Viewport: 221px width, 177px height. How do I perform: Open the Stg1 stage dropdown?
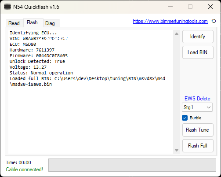click(197, 107)
